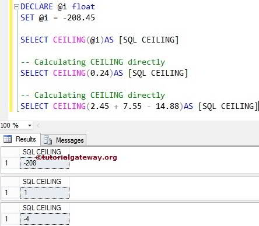Click the Results tab grid icon
Screen dimensions: 259x226
pyautogui.click(x=8, y=139)
